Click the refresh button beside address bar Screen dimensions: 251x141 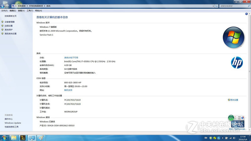(216, 6)
